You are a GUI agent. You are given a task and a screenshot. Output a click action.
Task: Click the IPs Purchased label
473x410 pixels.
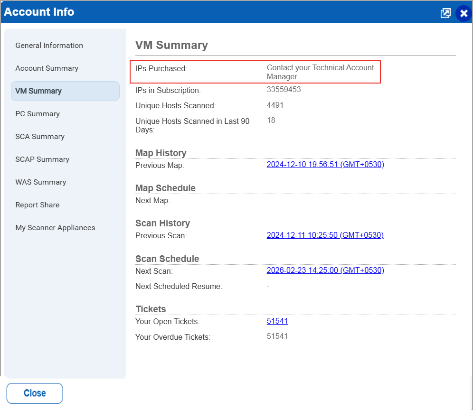point(161,69)
